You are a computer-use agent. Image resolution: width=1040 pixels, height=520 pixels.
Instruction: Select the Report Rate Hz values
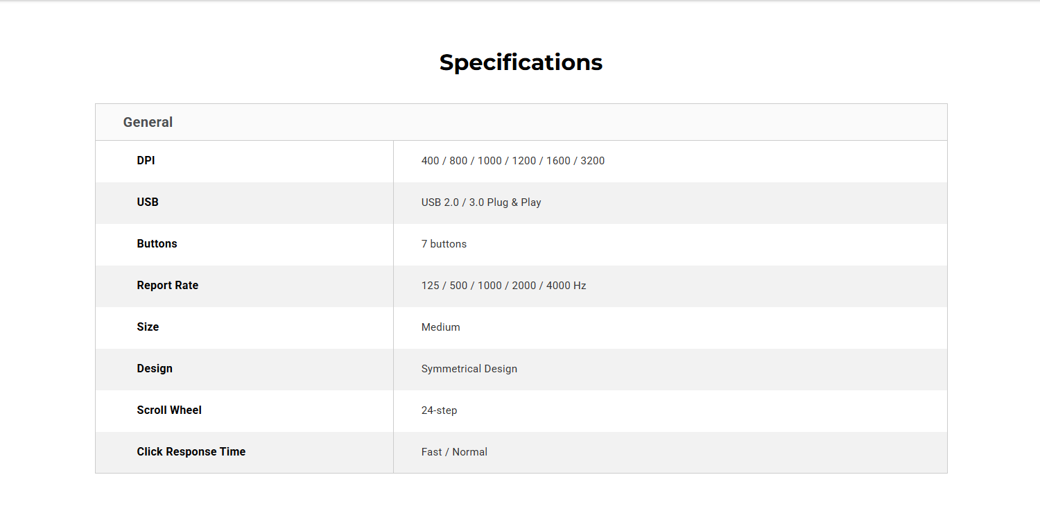pos(504,286)
